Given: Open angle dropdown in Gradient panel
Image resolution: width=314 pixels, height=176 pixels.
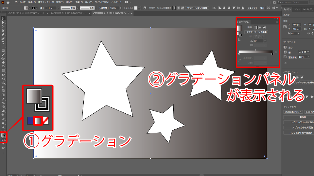Looking at the screenshot, I should [265, 41].
